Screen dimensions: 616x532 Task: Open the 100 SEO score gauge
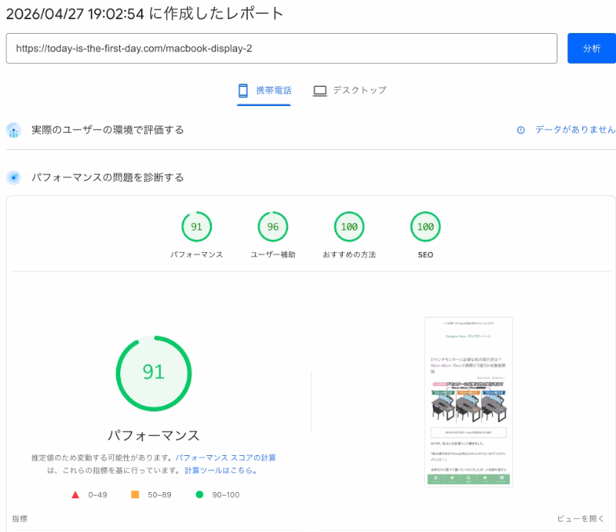(425, 227)
